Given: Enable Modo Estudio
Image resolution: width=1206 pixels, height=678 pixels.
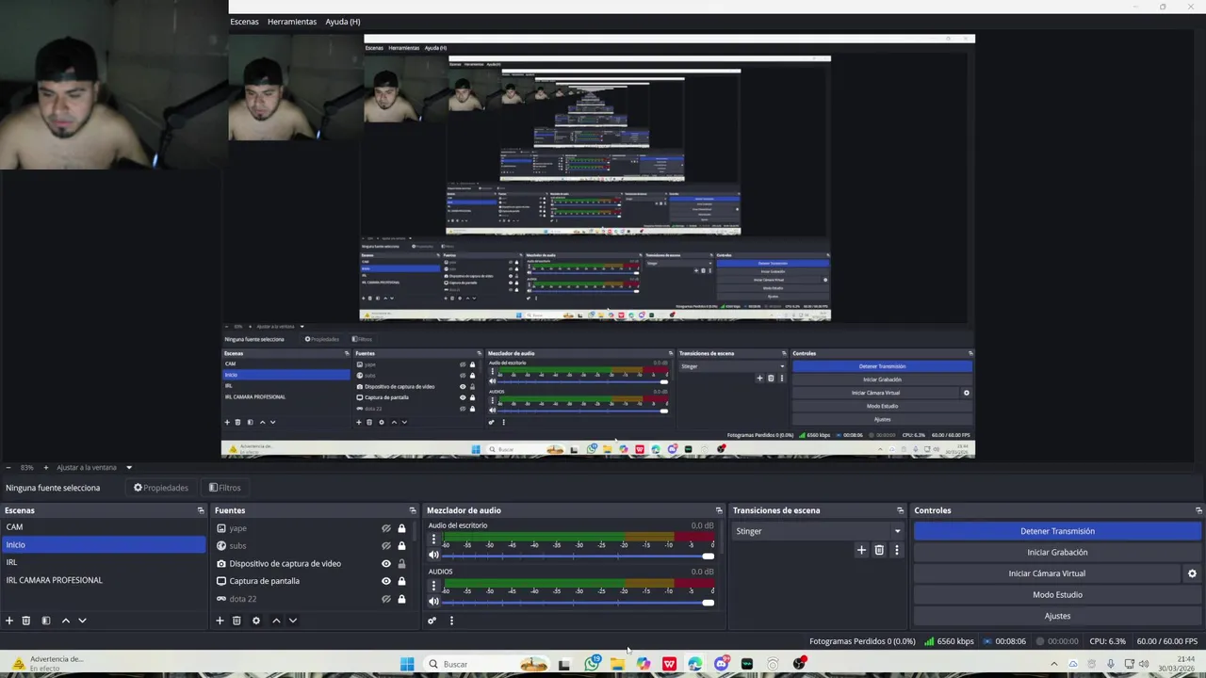Looking at the screenshot, I should [1057, 595].
